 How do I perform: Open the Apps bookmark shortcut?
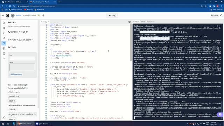(x=5, y=10)
